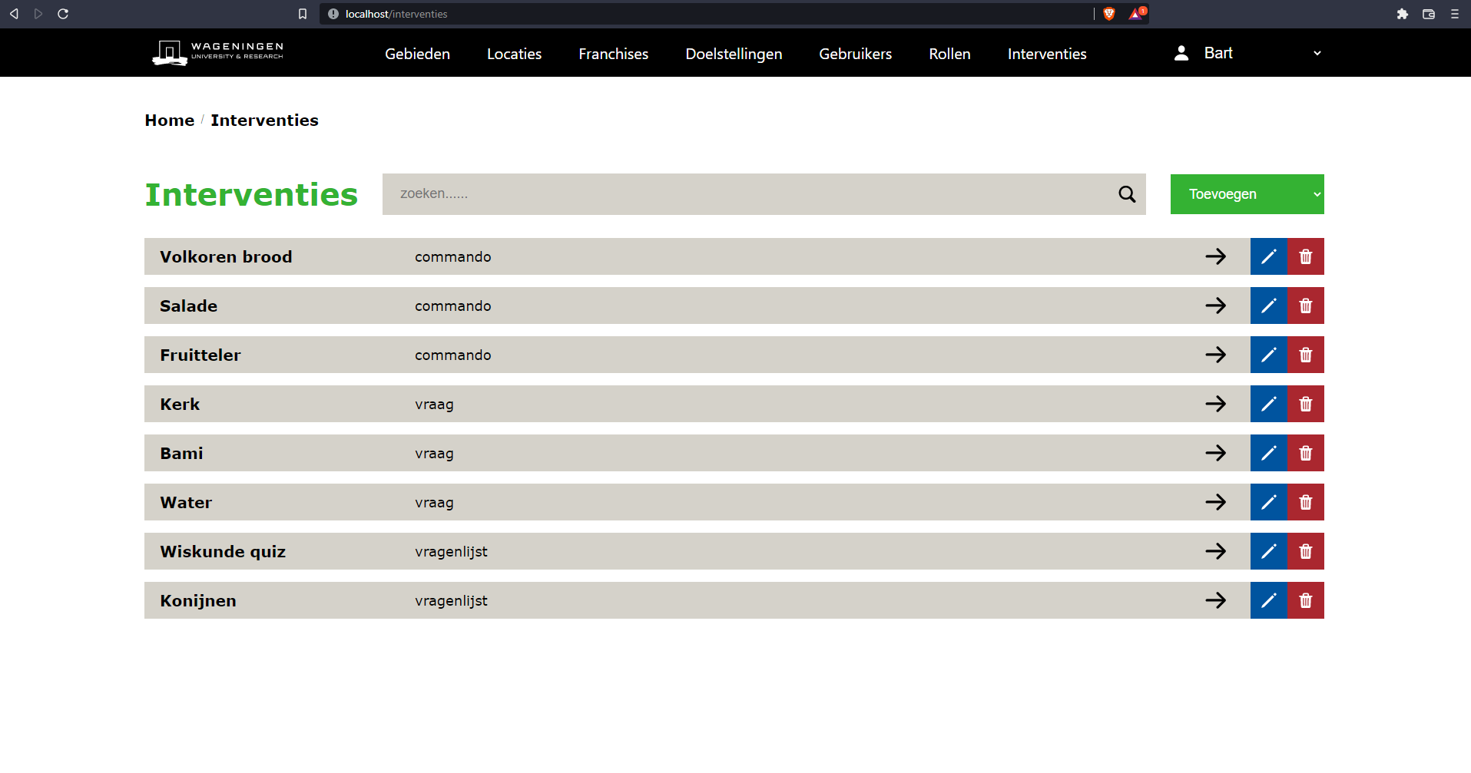The width and height of the screenshot is (1471, 773).
Task: Edit the Volkoren brood intervention
Action: click(1268, 256)
